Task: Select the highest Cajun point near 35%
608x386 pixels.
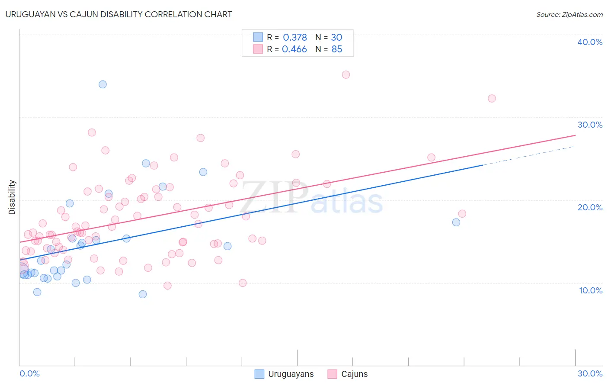Action: click(346, 74)
